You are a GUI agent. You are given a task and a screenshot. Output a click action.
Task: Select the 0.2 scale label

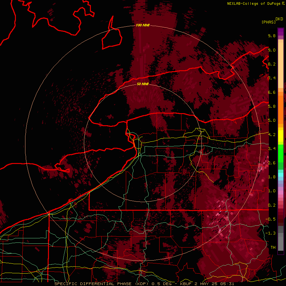tap(272, 205)
